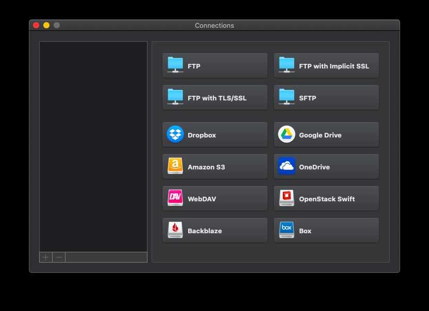Viewport: 429px width, 311px height.
Task: Remove a connection with the minus button
Action: [x=59, y=257]
